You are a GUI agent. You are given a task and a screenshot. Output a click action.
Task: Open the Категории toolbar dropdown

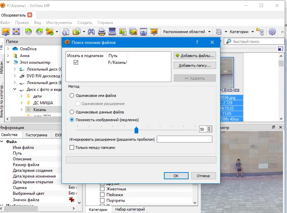click(x=242, y=32)
